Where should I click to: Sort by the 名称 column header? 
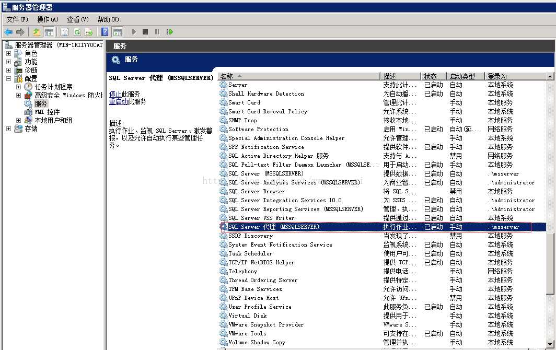[299, 76]
